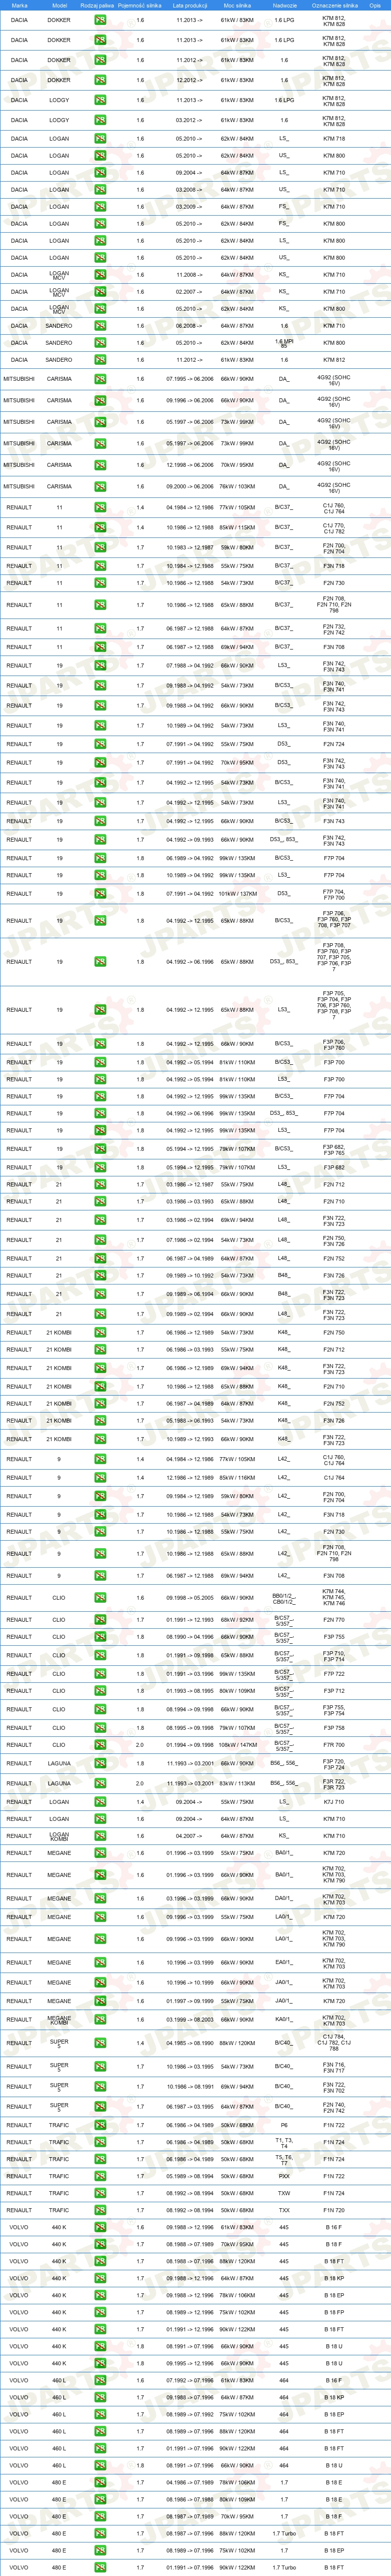The image size is (391, 2576).
Task: Click the MITSUBISHI brand cell in 07.1995 row
Action: [x=19, y=379]
